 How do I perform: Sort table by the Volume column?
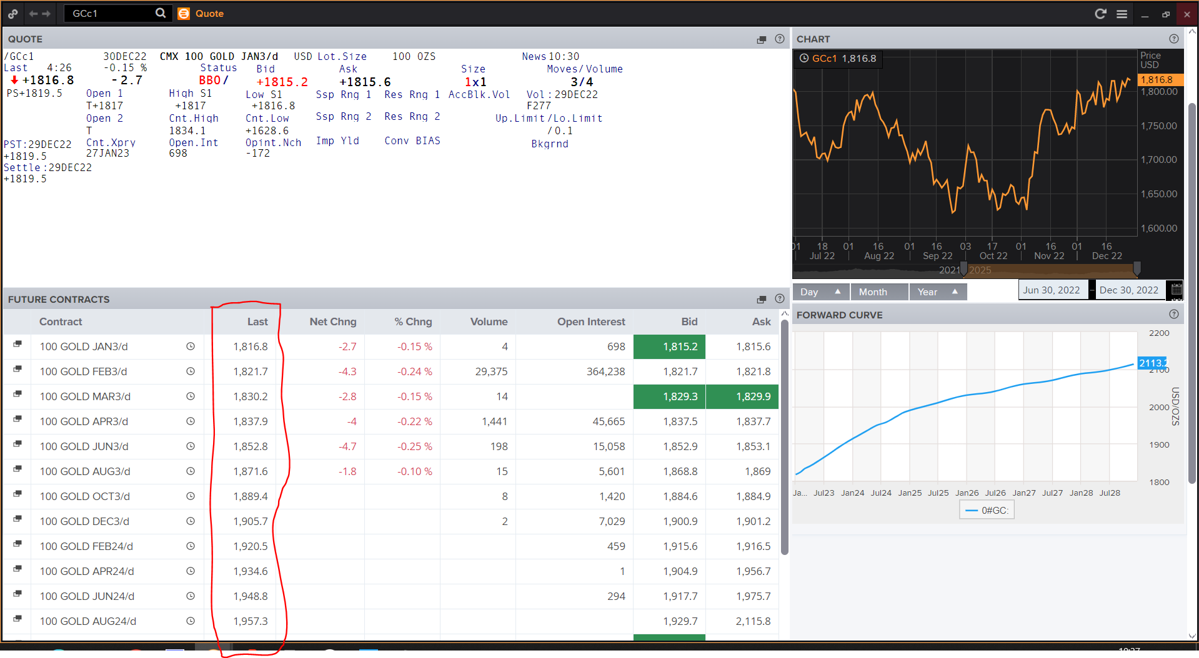[x=489, y=322]
